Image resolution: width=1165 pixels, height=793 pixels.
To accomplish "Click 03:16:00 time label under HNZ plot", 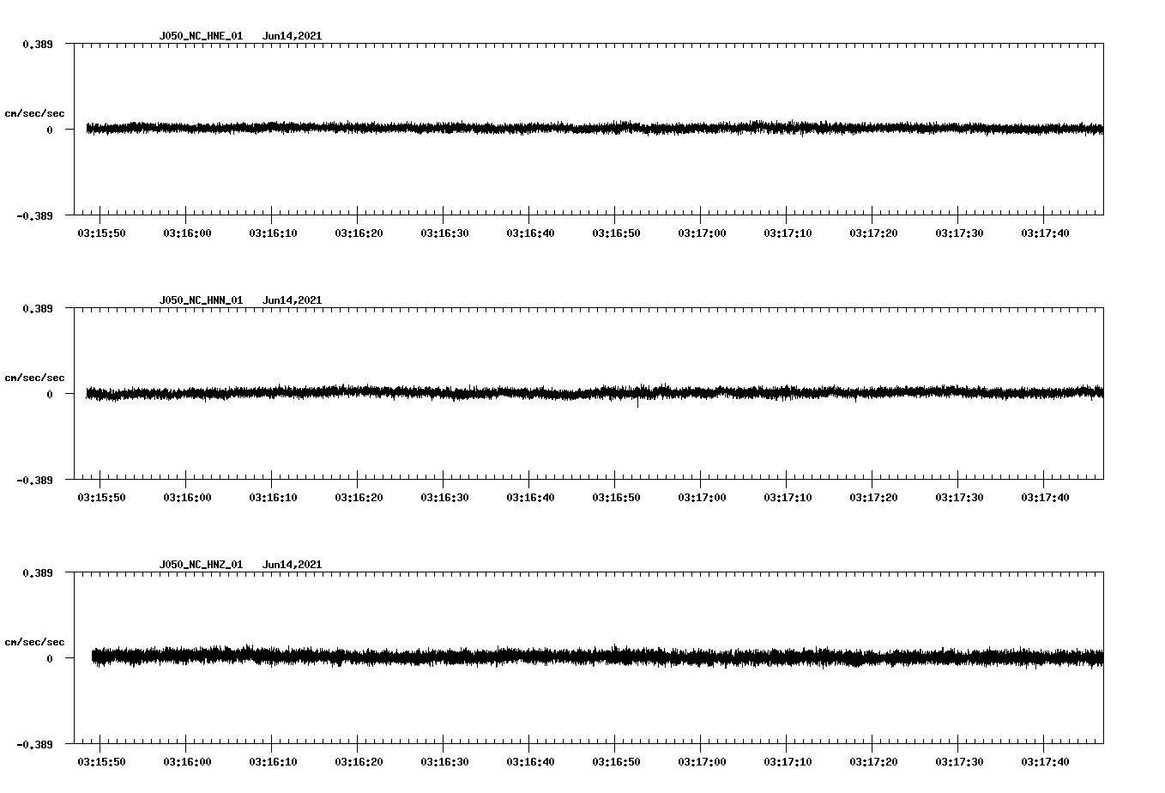I will pyautogui.click(x=187, y=761).
